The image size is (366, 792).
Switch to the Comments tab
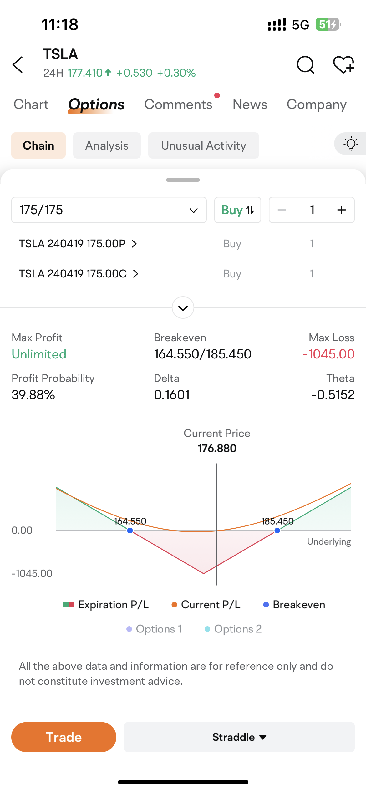tap(178, 104)
